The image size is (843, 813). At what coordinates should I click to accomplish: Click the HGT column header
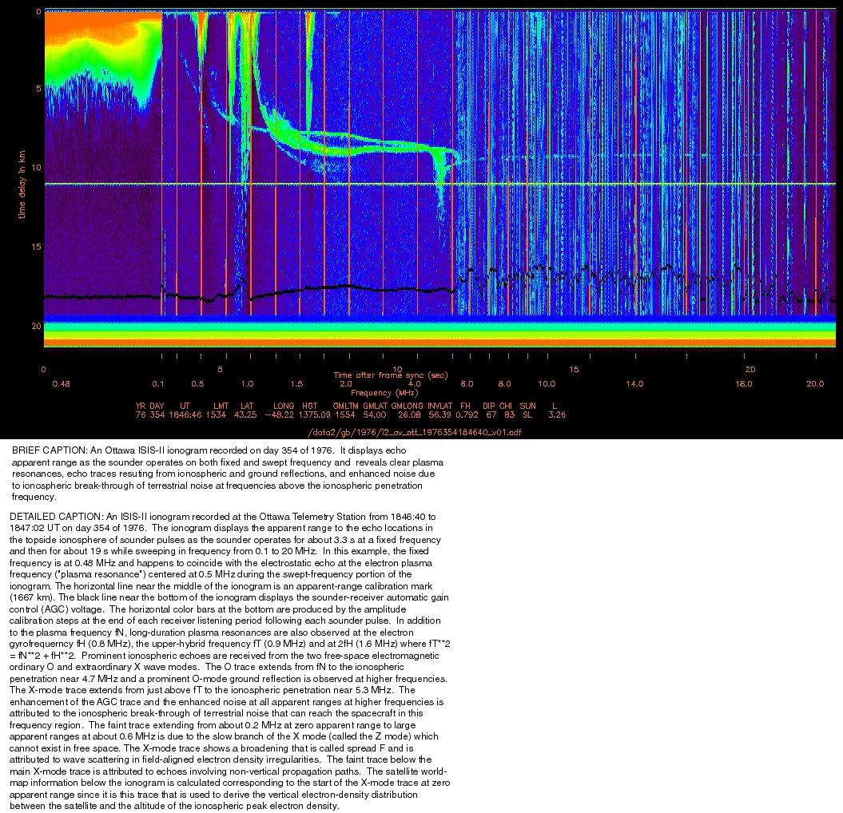(310, 406)
